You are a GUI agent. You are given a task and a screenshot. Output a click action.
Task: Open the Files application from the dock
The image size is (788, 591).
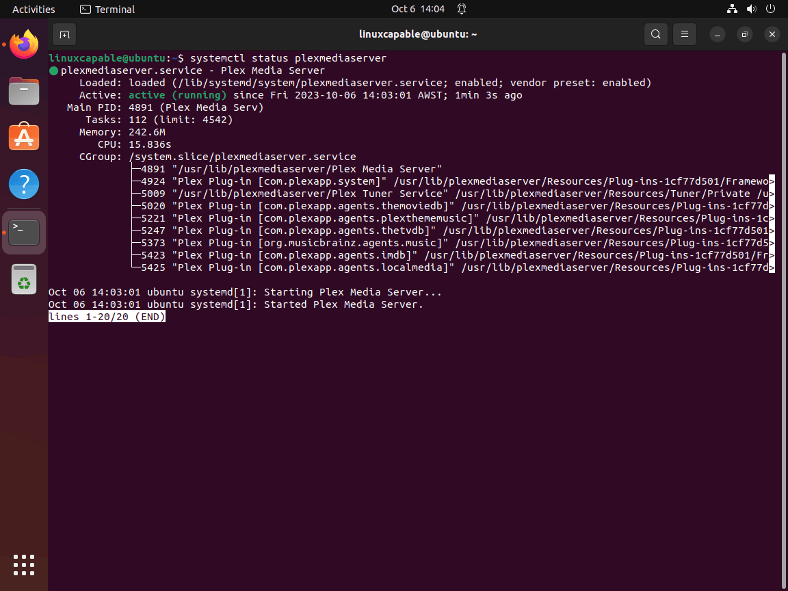(x=23, y=91)
